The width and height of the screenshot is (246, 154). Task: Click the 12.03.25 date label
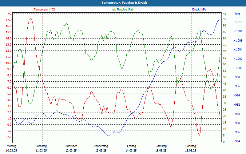pos(71,151)
